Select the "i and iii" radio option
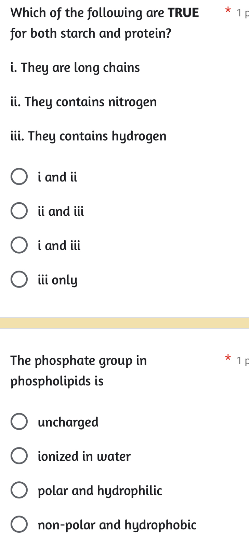The height and width of the screenshot is (558, 249). pos(19,244)
